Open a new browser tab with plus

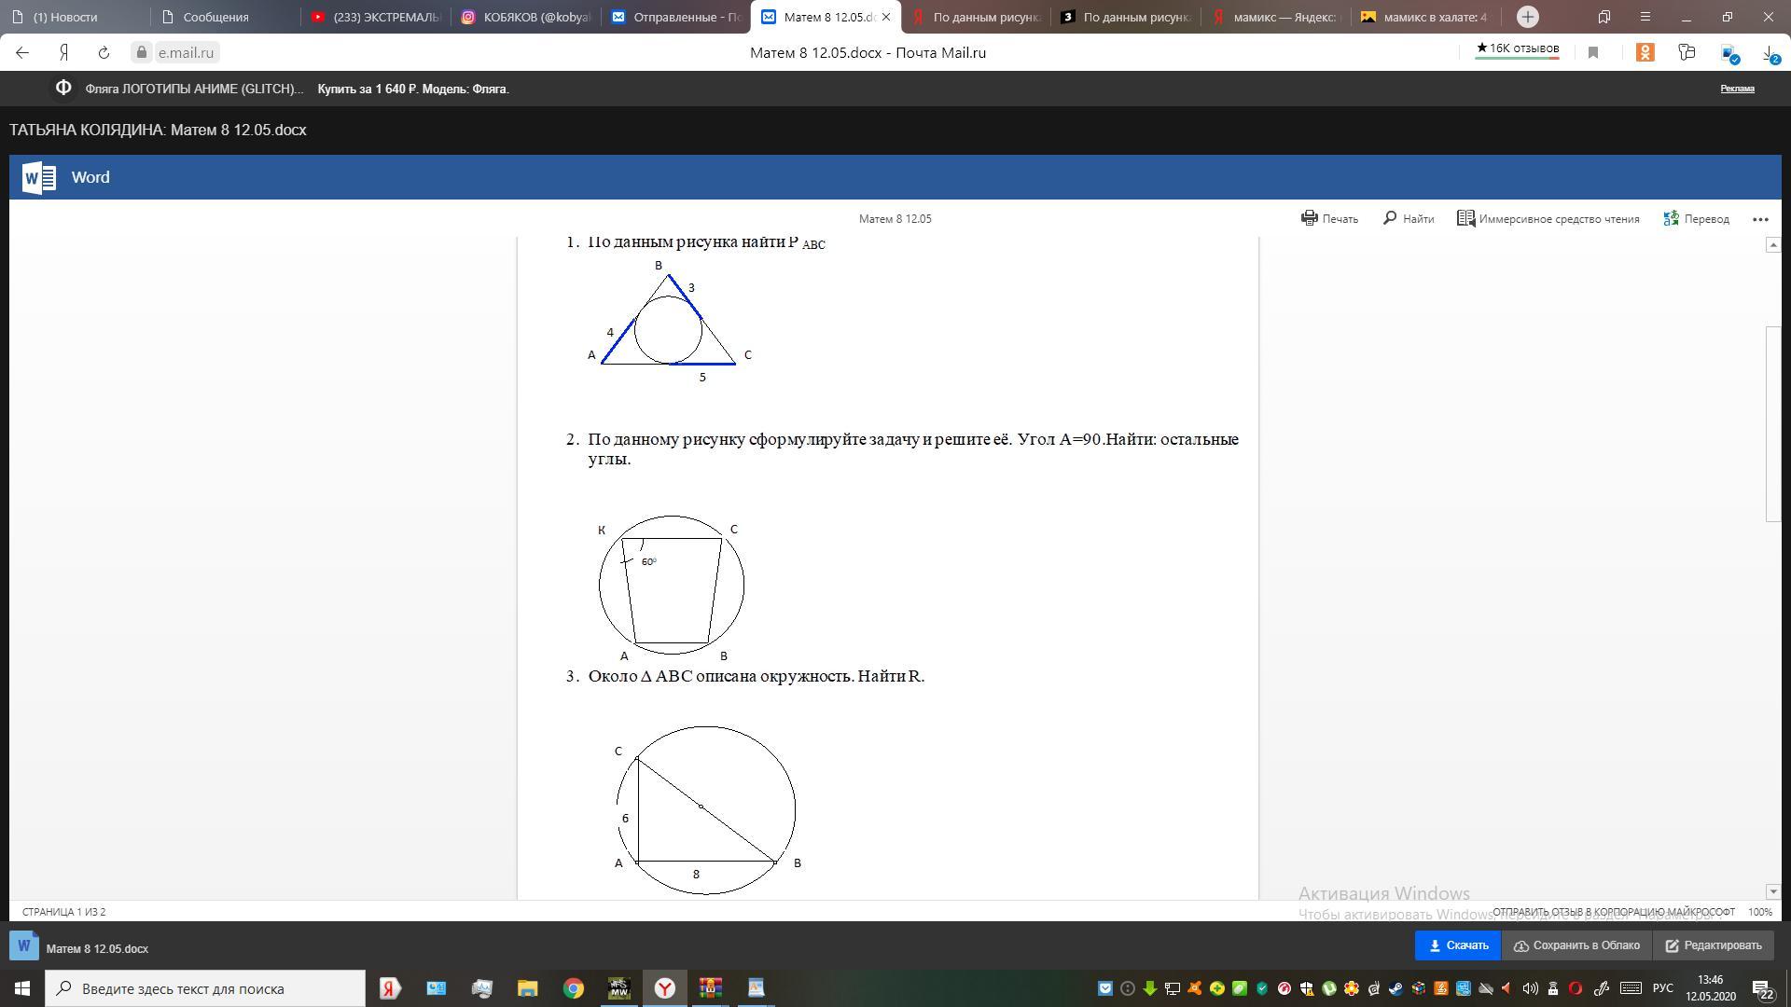1527,17
